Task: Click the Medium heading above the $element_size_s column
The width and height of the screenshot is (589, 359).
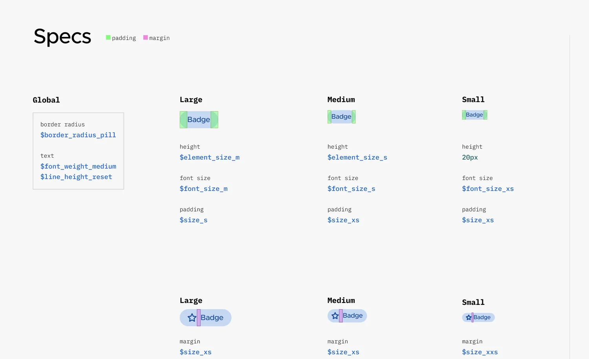Action: coord(341,100)
